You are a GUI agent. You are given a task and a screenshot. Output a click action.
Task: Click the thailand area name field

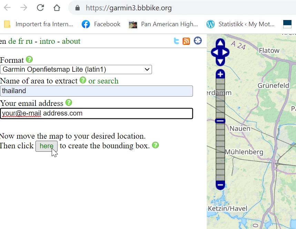[x=96, y=91]
